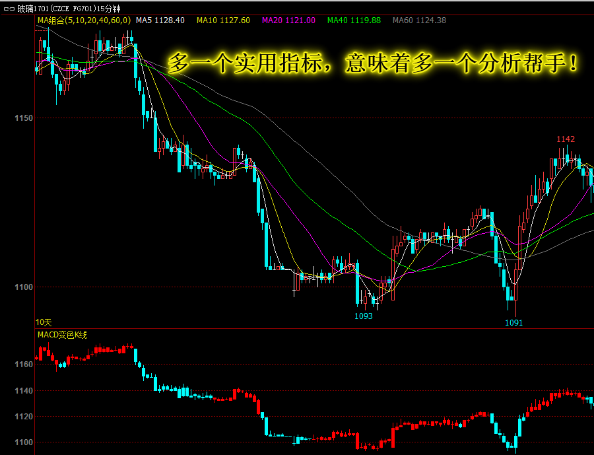Image resolution: width=594 pixels, height=455 pixels.
Task: Click the 1140 label in the MACD panel
Action: (24, 391)
